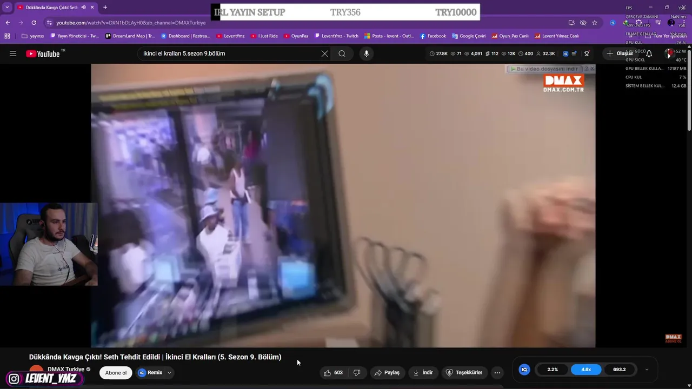
Task: Close the video download overlay bar
Action: pos(592,69)
